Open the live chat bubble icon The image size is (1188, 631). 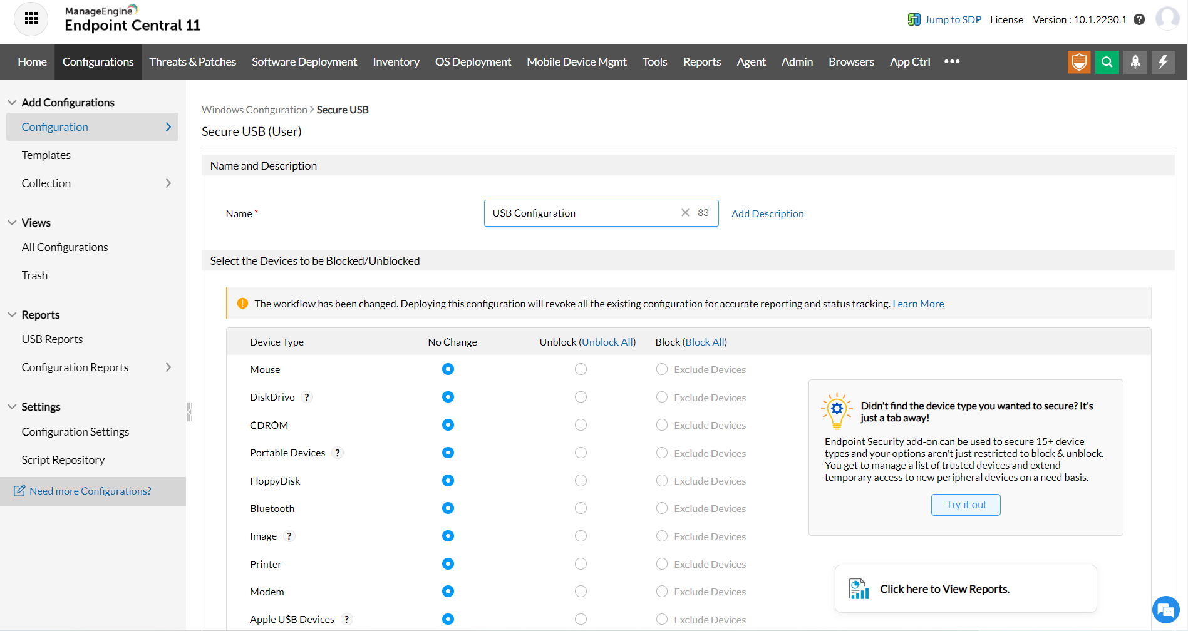(x=1165, y=609)
